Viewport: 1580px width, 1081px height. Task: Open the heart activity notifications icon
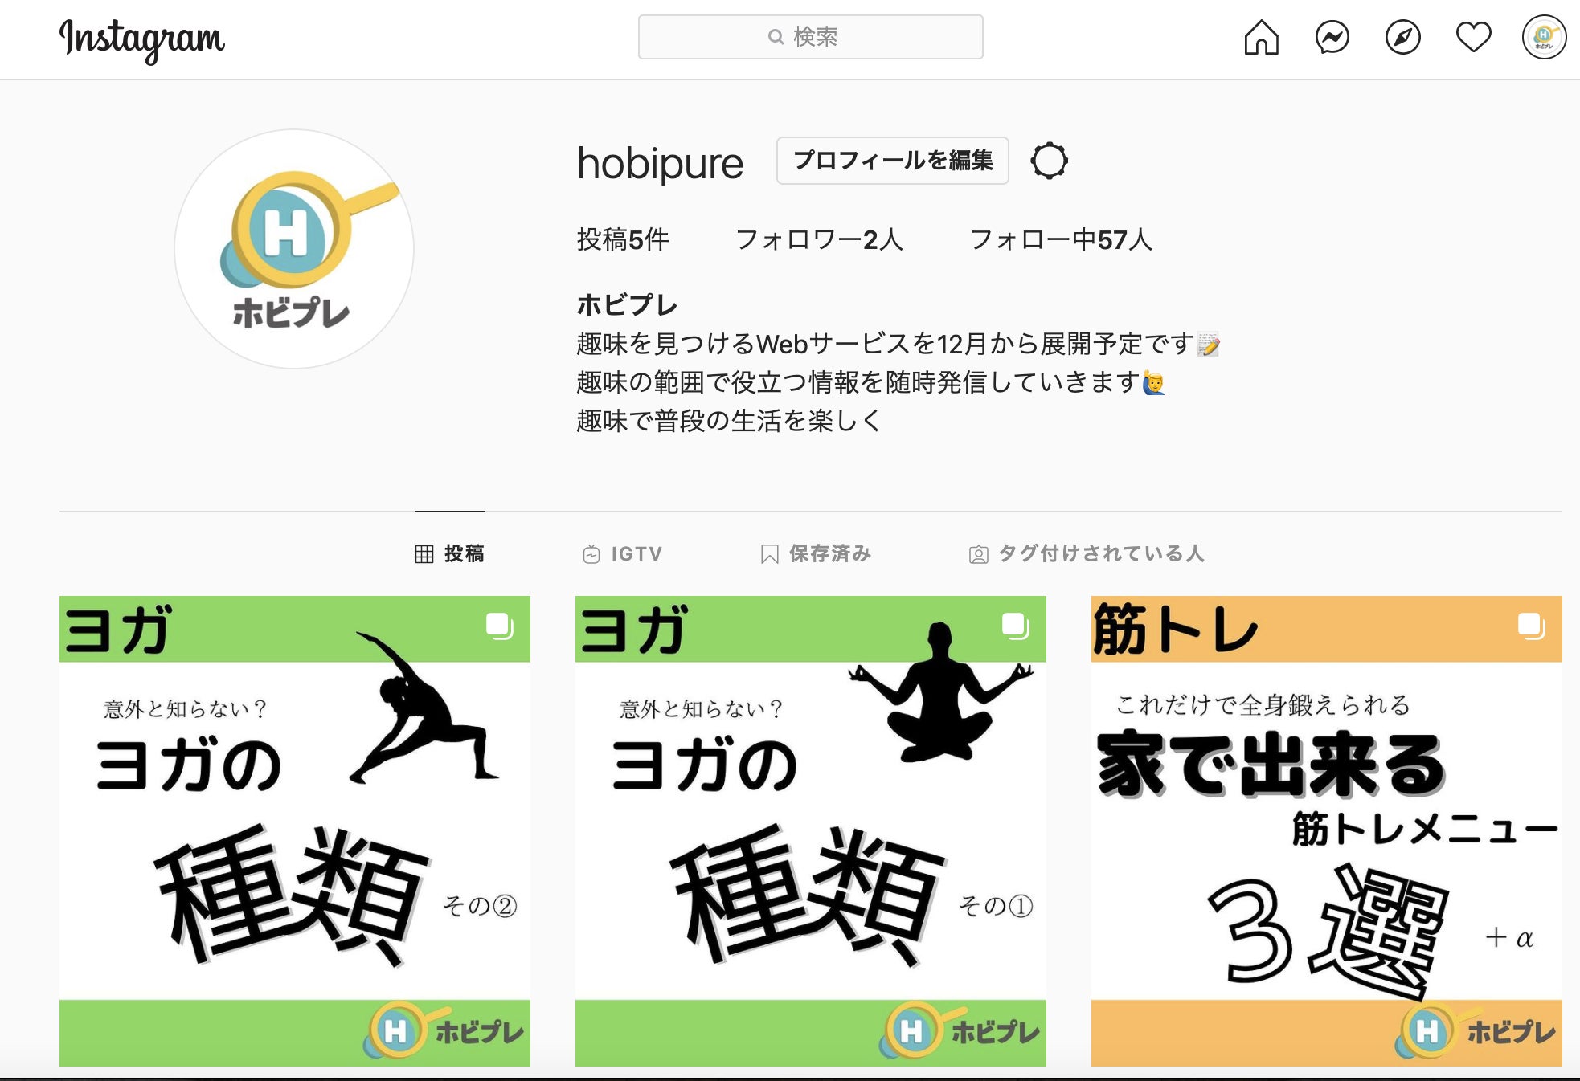(1473, 37)
